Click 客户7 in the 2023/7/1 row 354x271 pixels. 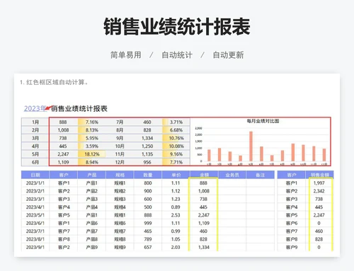pos(64,231)
